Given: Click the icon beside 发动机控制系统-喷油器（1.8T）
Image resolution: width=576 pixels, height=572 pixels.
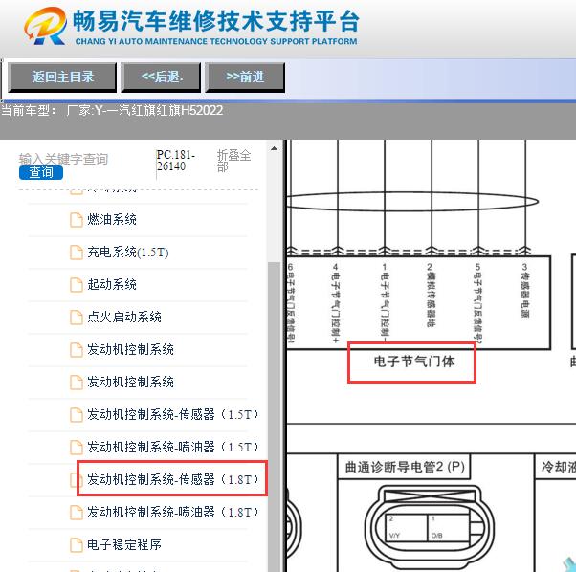Looking at the screenshot, I should click(77, 512).
